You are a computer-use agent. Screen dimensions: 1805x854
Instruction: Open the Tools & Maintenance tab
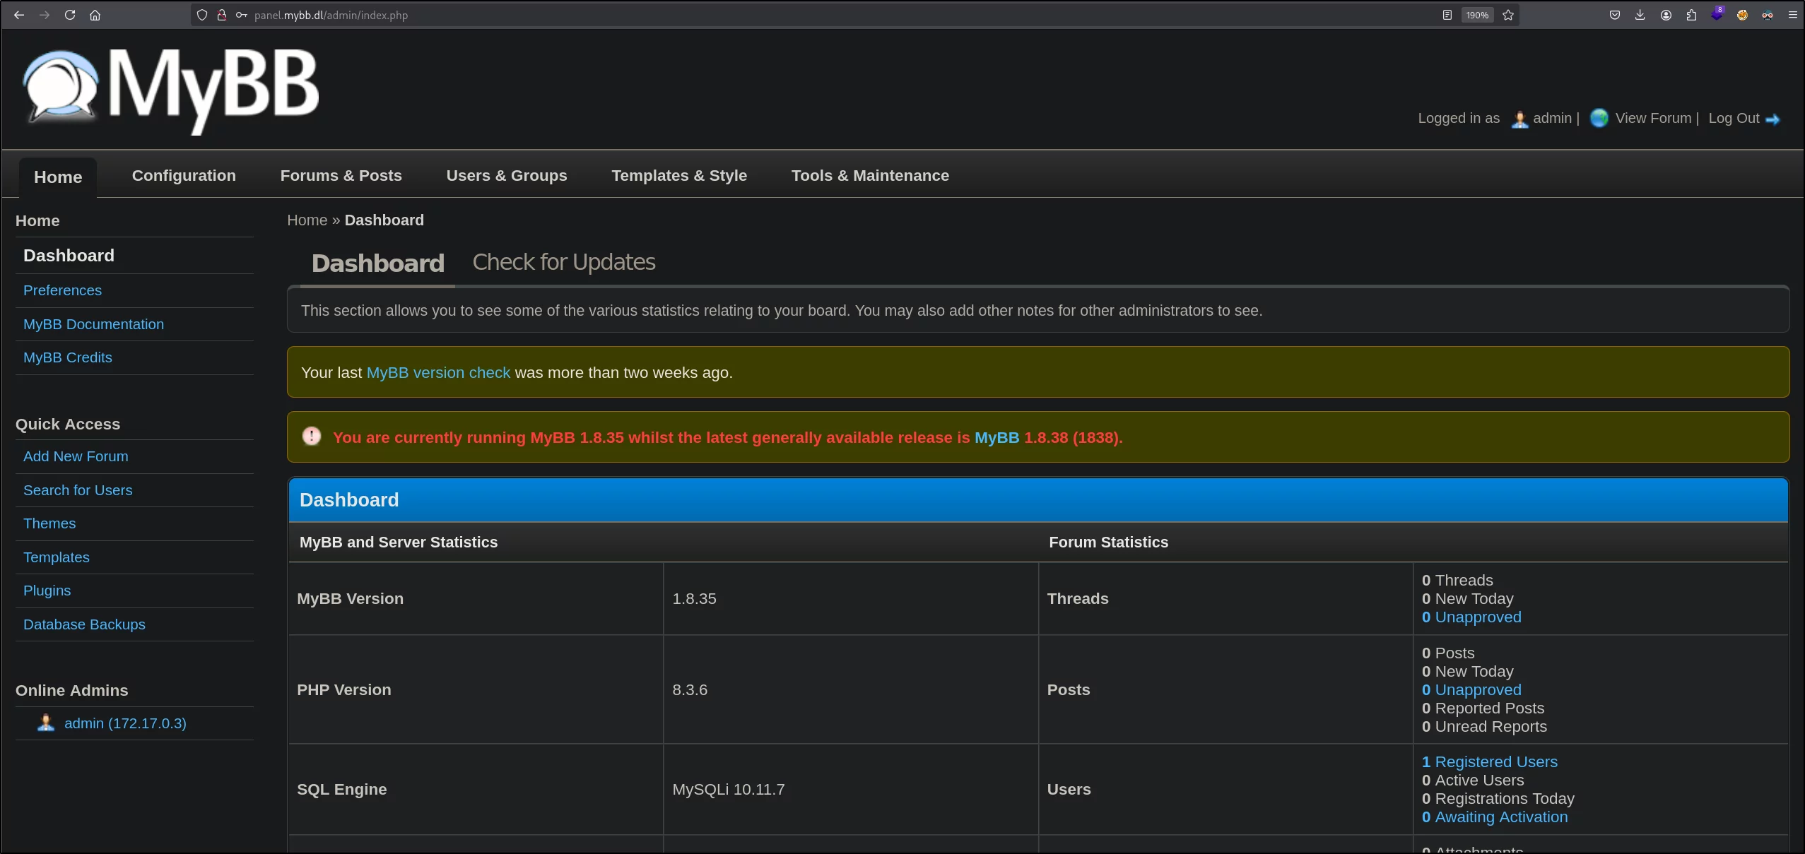point(870,175)
